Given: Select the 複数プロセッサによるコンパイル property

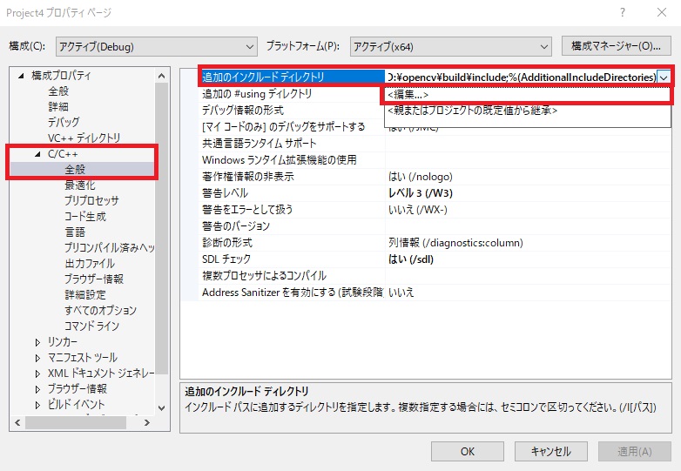Looking at the screenshot, I should point(264,275).
